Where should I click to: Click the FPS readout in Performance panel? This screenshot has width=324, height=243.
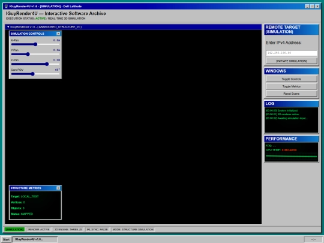(x=271, y=146)
